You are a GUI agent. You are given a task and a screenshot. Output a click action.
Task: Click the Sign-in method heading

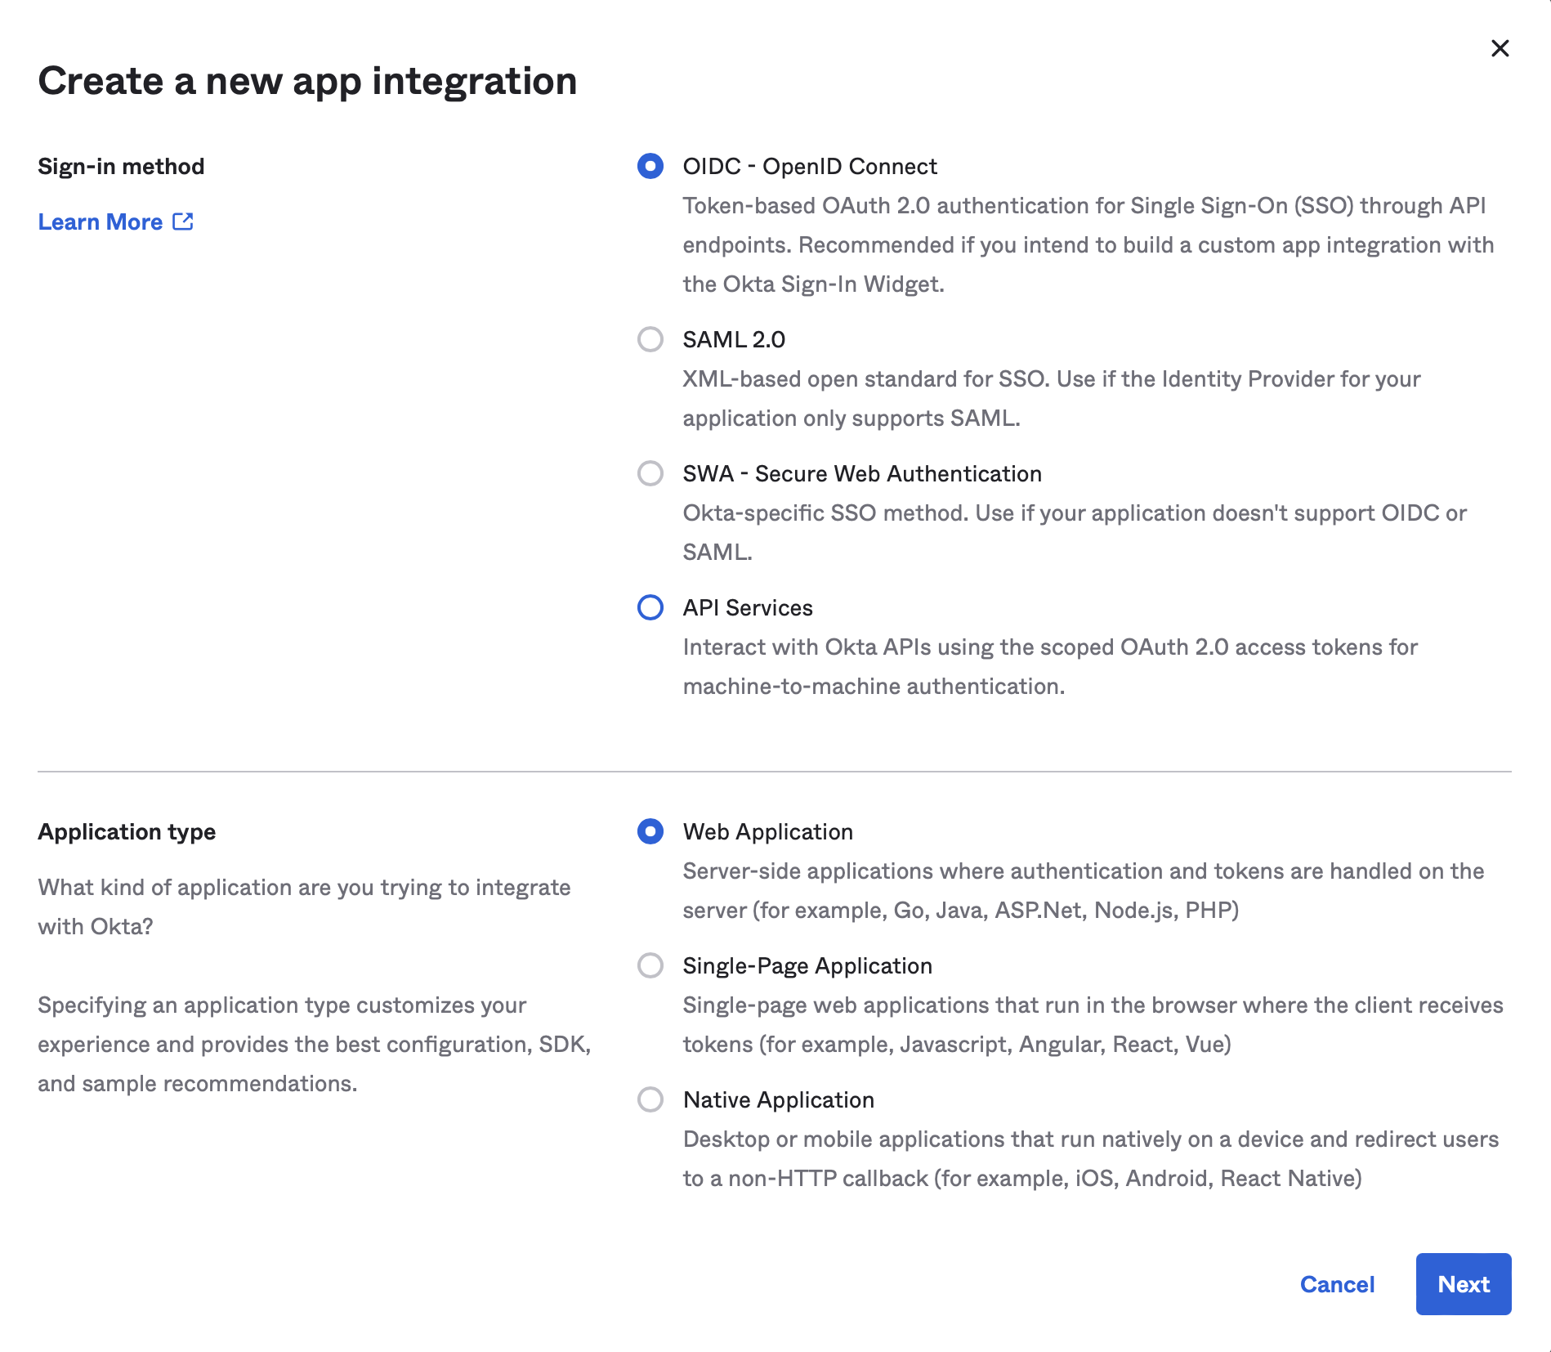tap(121, 166)
